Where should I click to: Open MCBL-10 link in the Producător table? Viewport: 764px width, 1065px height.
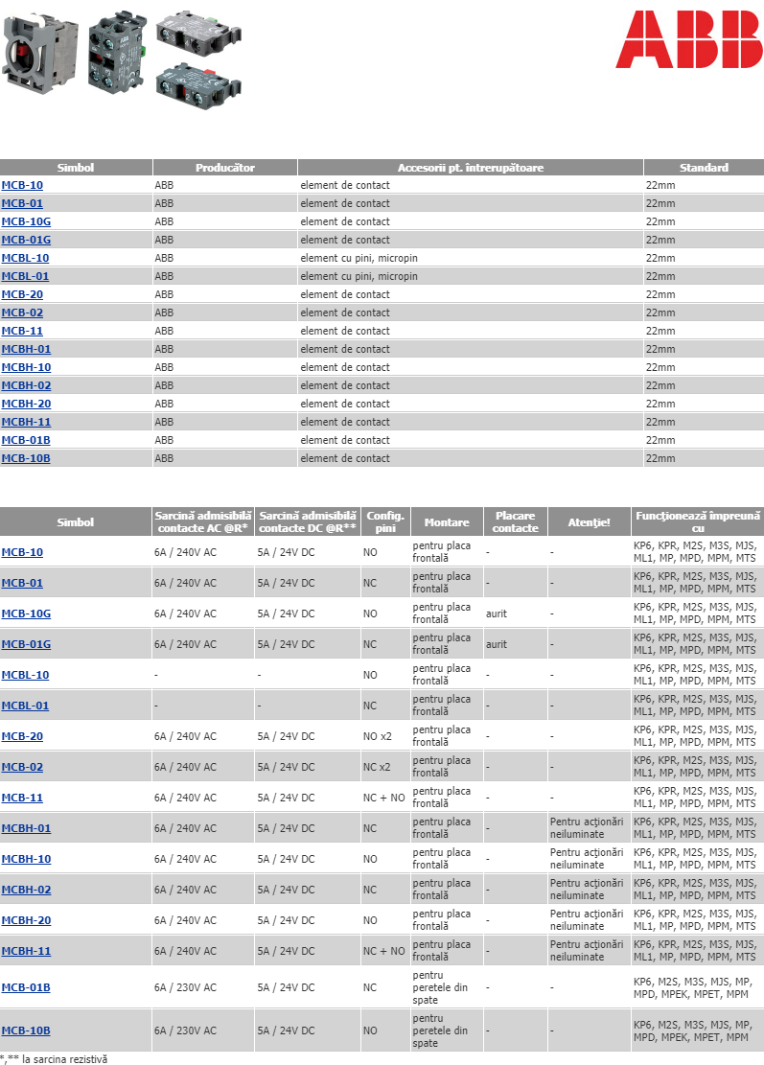click(x=25, y=258)
